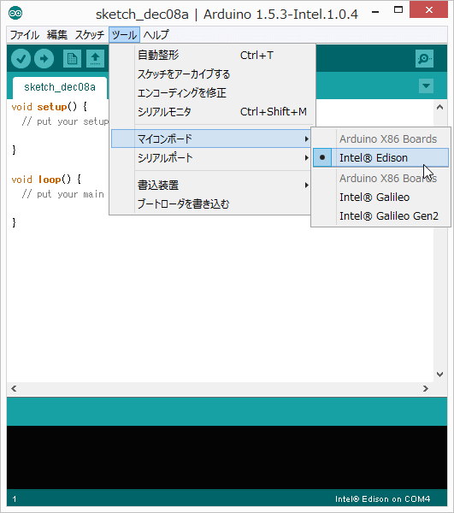Click the Open sketch up-arrow icon
This screenshot has width=454, height=513.
[x=95, y=59]
